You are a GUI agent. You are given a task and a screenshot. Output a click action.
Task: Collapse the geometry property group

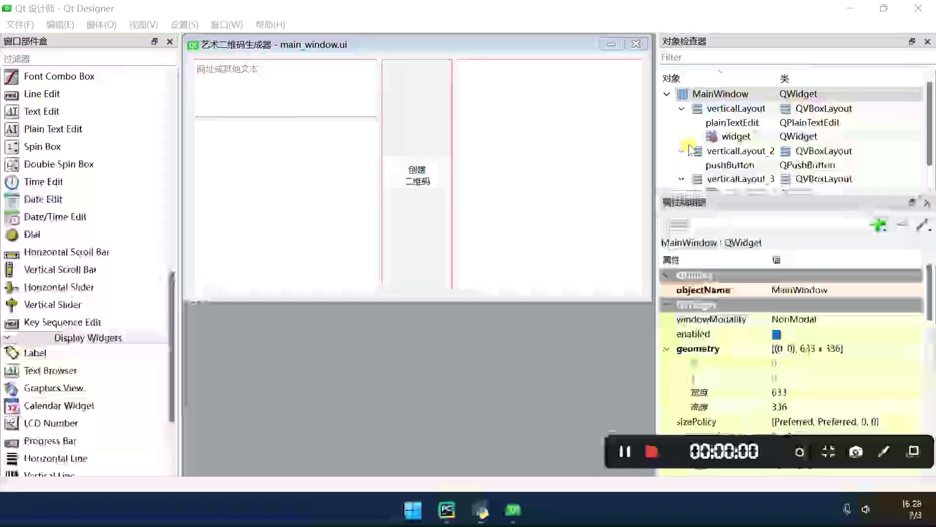tap(666, 349)
